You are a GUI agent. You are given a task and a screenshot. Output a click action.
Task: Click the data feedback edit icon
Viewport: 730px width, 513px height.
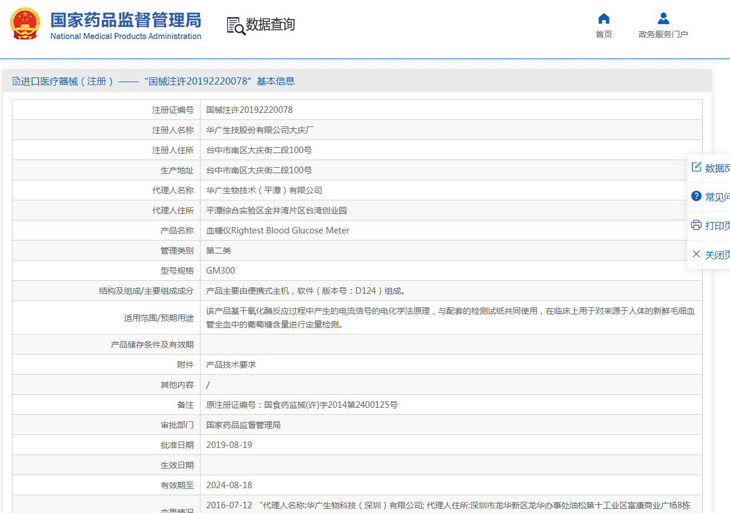coord(696,167)
